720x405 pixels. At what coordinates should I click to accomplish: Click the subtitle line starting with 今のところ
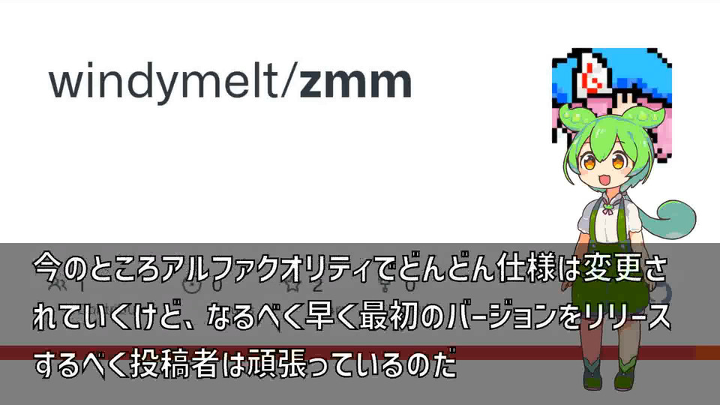click(x=350, y=267)
